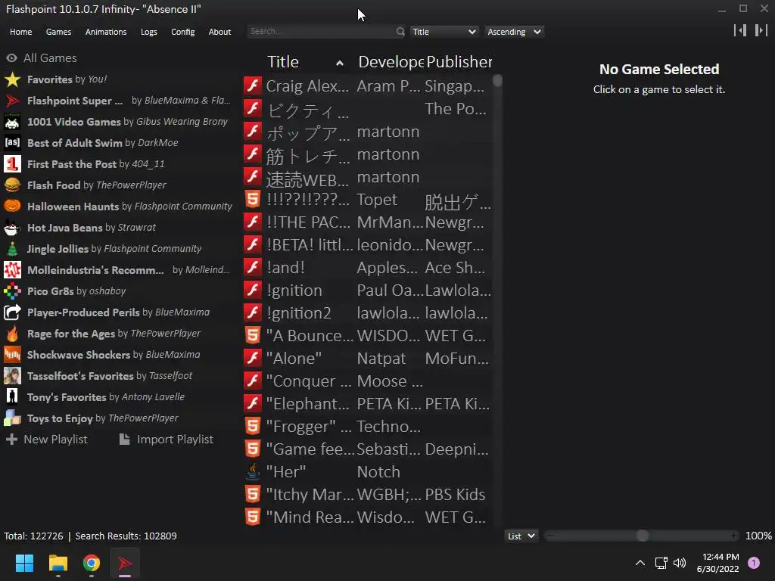Viewport: 775px width, 581px height.
Task: Click the Flashpoint taskbar icon
Action: [125, 563]
